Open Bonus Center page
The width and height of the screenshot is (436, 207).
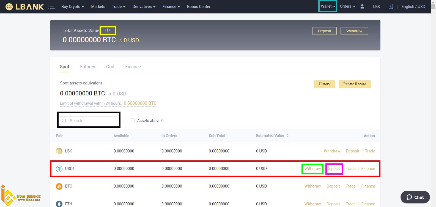[x=199, y=7]
